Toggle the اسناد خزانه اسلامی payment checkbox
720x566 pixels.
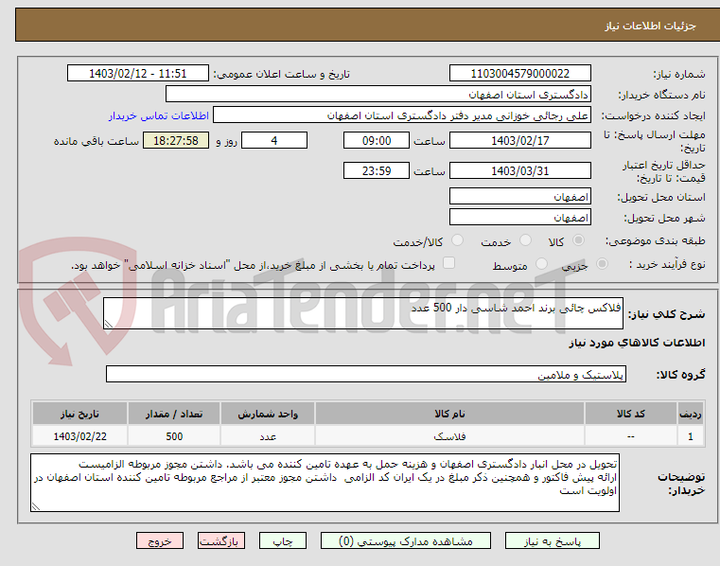[x=448, y=263]
